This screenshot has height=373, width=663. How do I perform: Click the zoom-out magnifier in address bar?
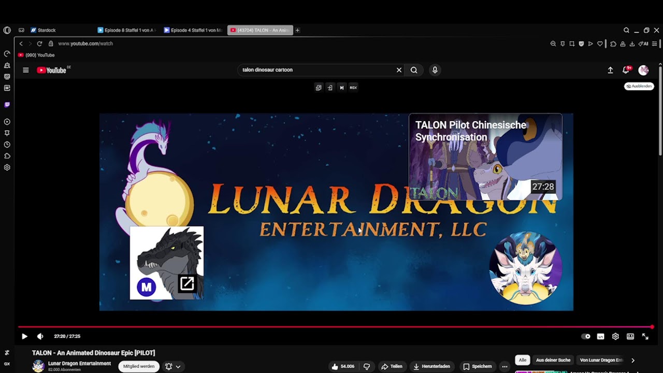pos(553,44)
